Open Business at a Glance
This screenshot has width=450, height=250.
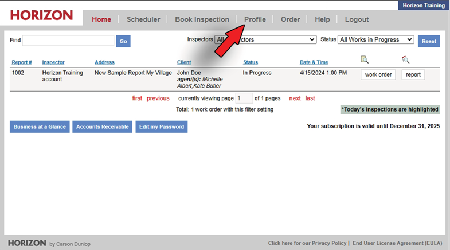pos(40,126)
